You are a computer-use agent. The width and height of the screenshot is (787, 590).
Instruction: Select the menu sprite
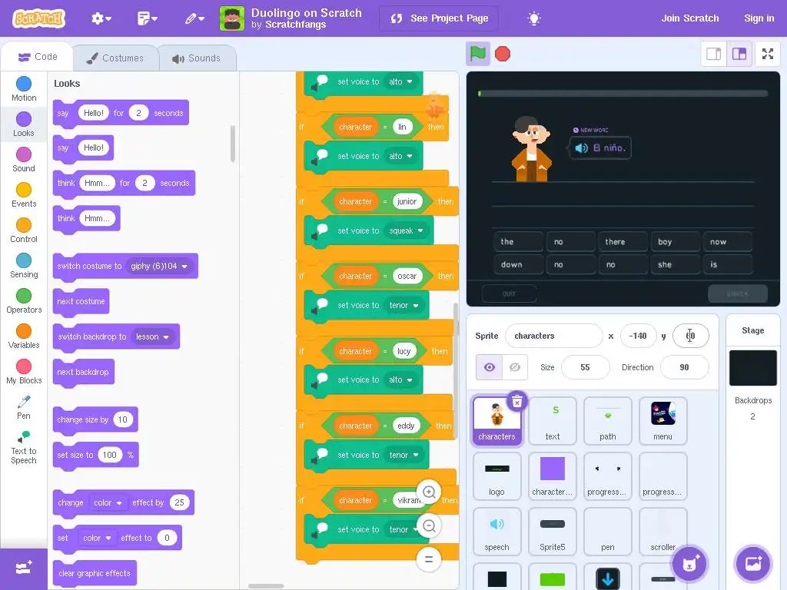coord(662,420)
